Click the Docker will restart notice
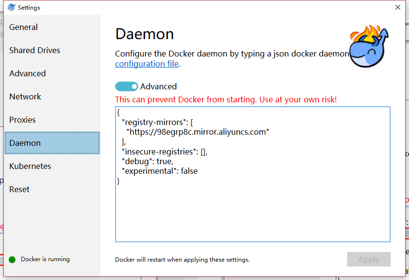Image resolution: width=409 pixels, height=280 pixels. 182,260
